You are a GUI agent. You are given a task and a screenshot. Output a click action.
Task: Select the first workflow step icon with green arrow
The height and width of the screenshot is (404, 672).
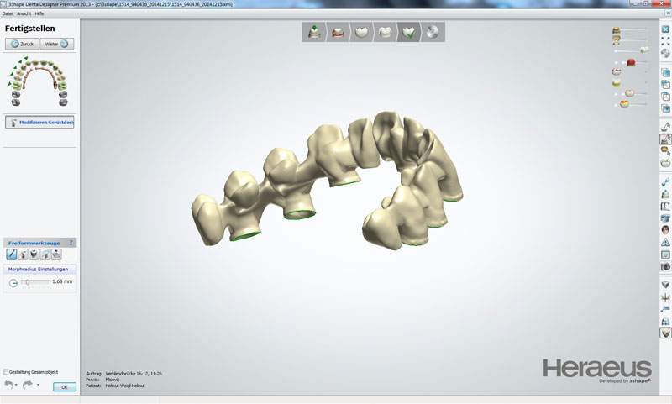click(x=313, y=33)
